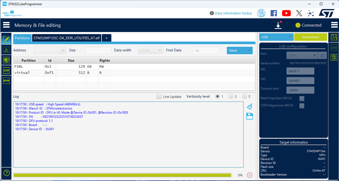
Task: Open the right hamburger menu
Action: point(335,25)
